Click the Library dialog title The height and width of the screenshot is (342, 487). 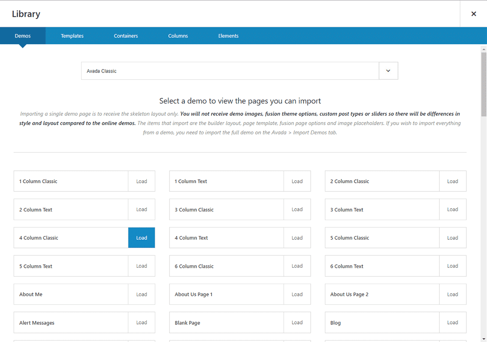(26, 14)
